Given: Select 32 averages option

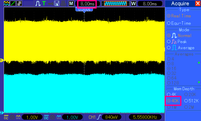Looking at the screenshot, I should pyautogui.click(x=172, y=73).
